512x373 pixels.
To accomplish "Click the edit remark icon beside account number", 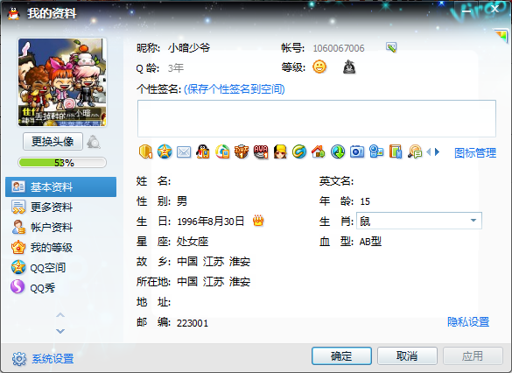I will click(391, 47).
